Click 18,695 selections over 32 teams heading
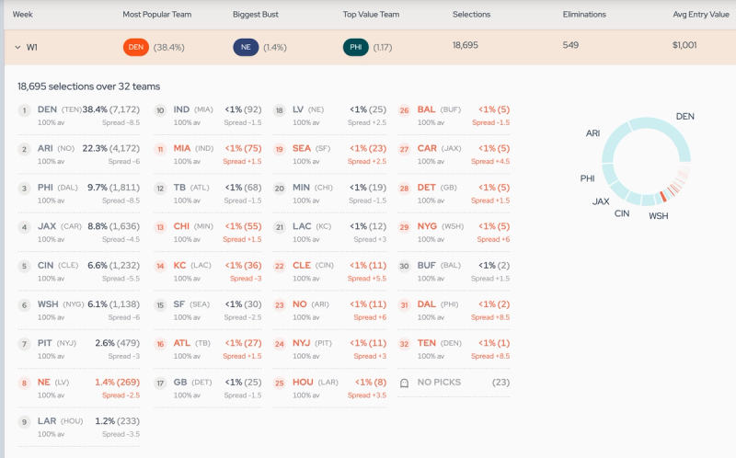This screenshot has width=736, height=458. (88, 86)
